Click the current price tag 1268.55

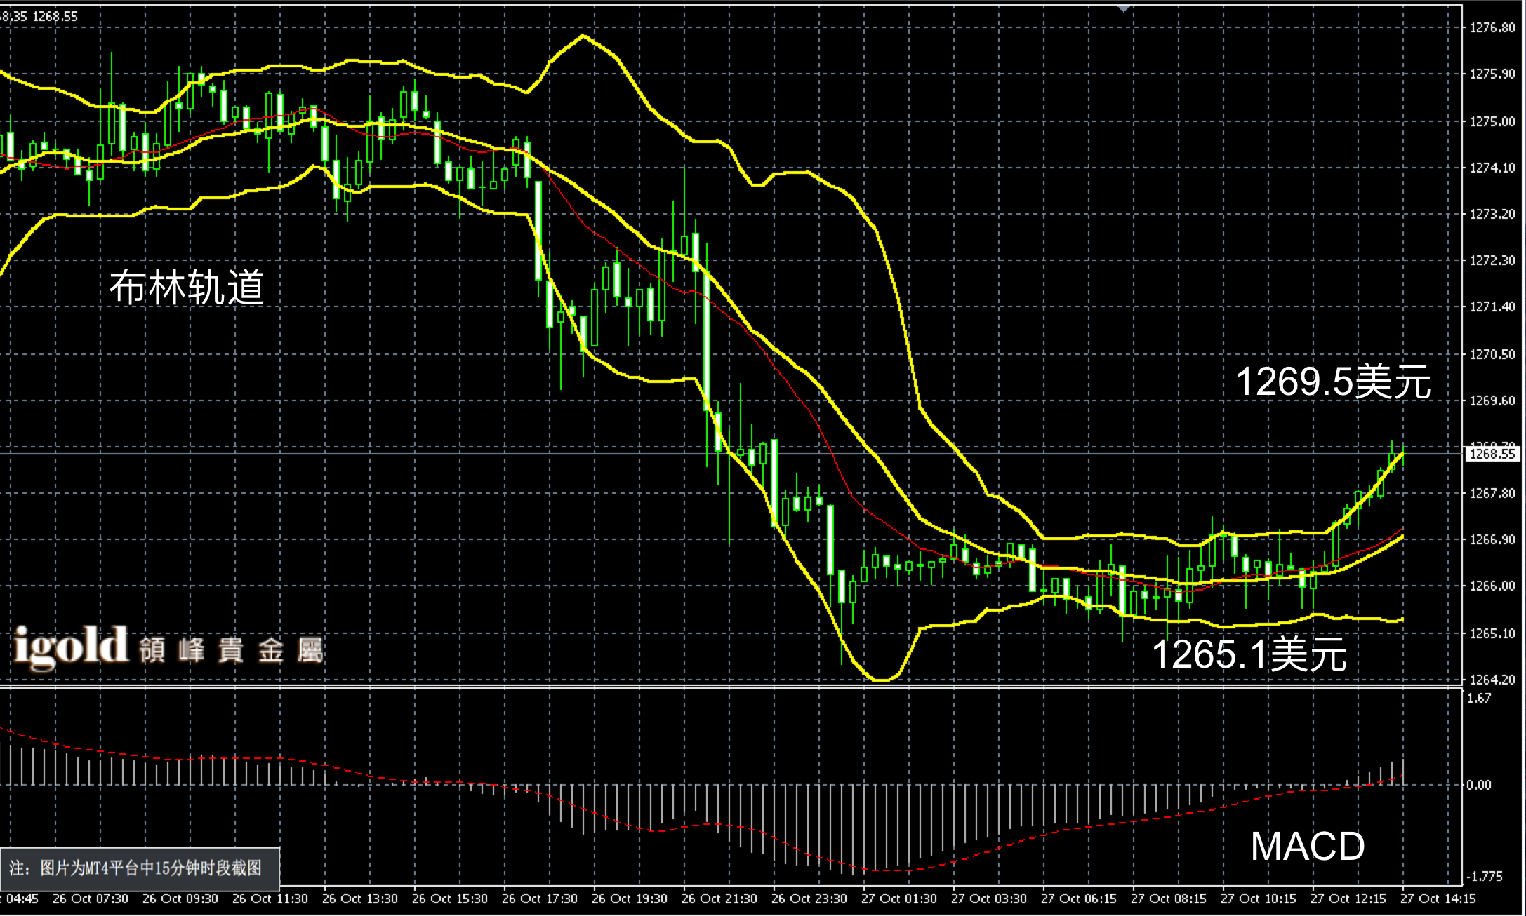[1492, 454]
